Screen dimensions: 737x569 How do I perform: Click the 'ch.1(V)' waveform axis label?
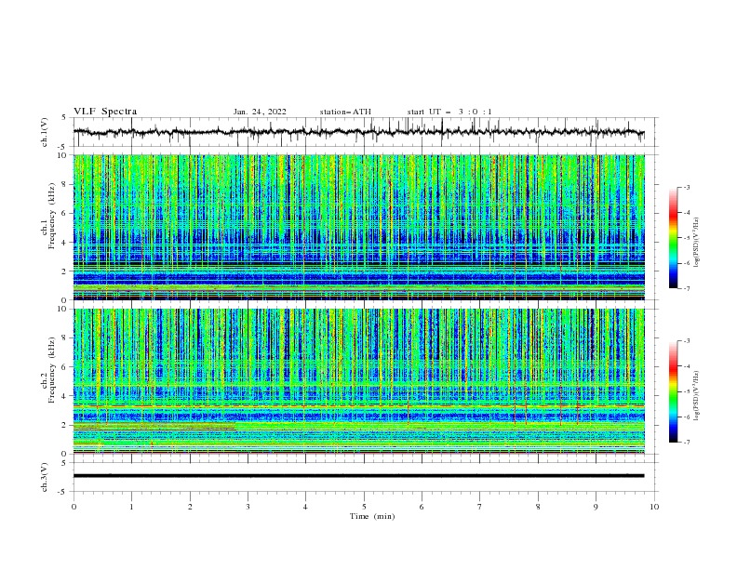click(x=45, y=132)
